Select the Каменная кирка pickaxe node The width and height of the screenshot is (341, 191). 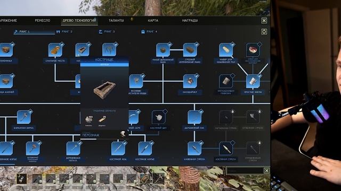coord(23,117)
